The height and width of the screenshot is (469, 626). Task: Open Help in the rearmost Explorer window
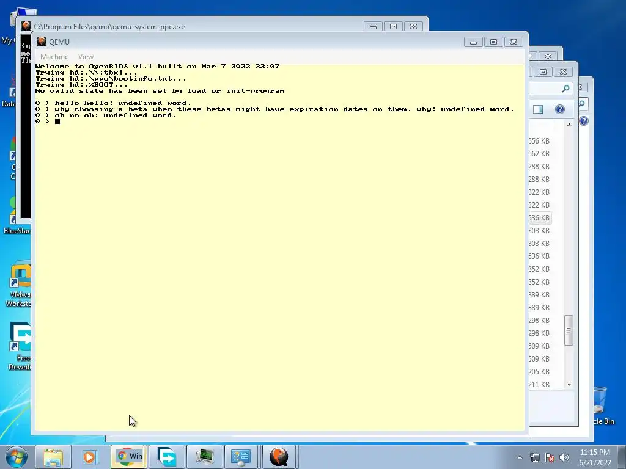[584, 121]
